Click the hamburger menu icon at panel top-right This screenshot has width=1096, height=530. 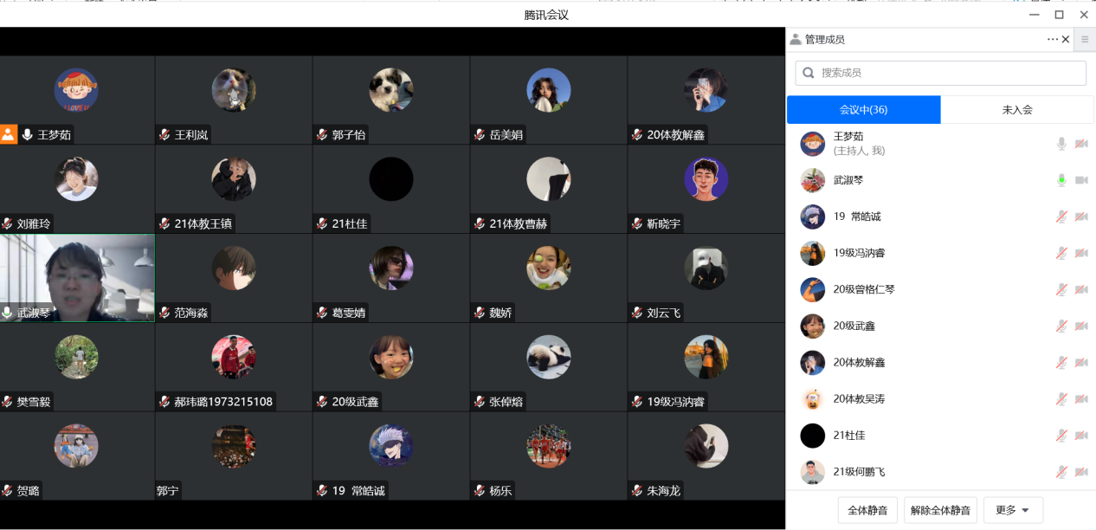pyautogui.click(x=1085, y=39)
